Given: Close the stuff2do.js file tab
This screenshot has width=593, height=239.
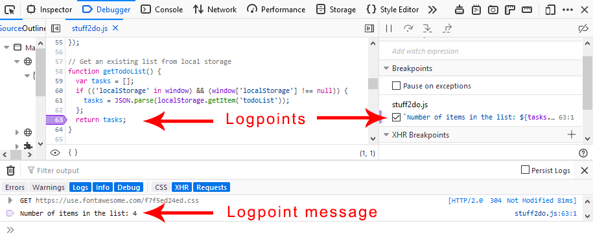Looking at the screenshot, I should pos(115,28).
